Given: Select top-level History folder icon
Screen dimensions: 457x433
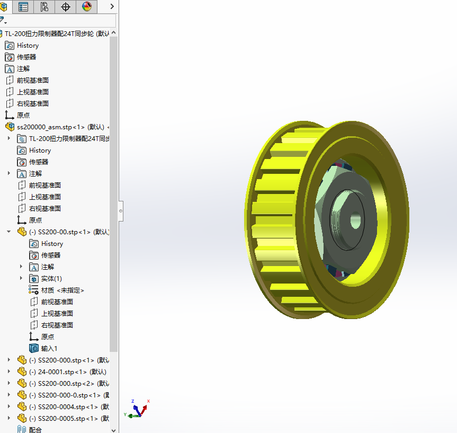Looking at the screenshot, I should (10, 46).
